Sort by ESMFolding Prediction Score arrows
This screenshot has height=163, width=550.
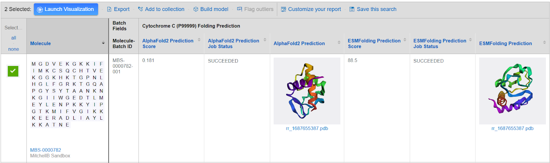point(405,40)
